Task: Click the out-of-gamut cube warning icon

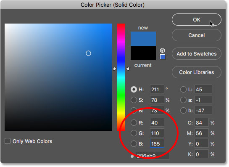Action: point(163,50)
